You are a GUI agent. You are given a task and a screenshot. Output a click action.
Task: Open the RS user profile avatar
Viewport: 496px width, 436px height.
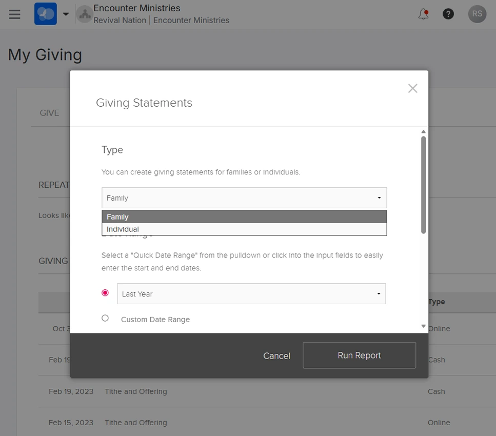(477, 14)
